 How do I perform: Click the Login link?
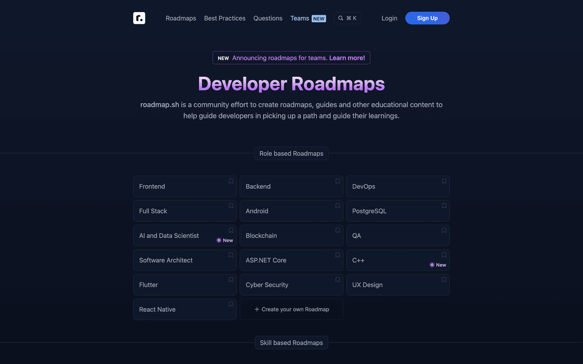[389, 18]
